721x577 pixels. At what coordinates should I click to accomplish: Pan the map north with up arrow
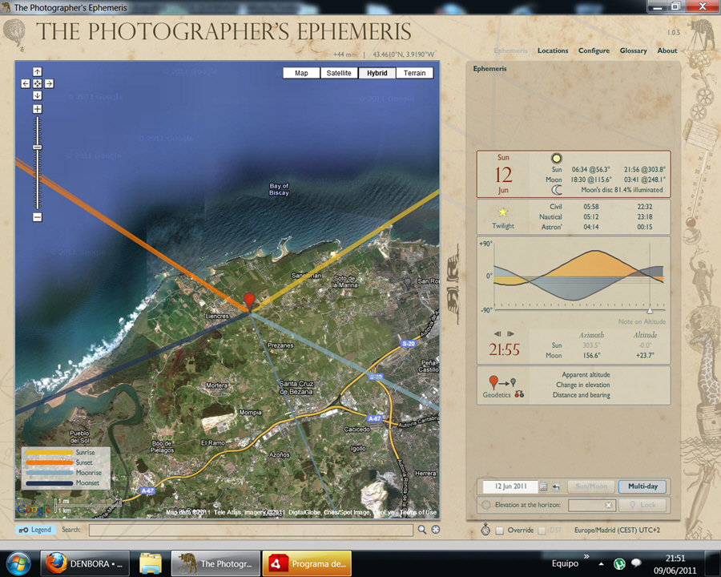[37, 72]
